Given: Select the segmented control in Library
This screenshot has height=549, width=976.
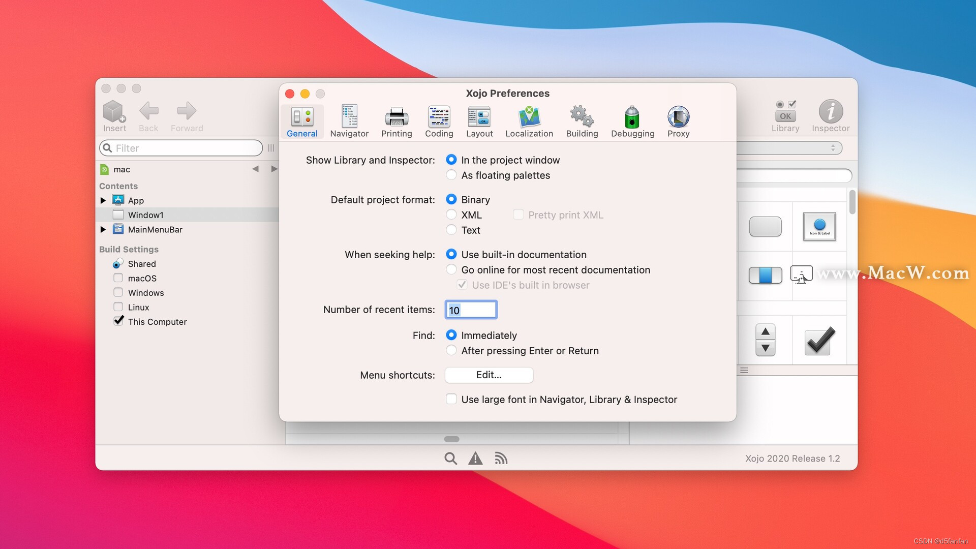Looking at the screenshot, I should tap(765, 276).
